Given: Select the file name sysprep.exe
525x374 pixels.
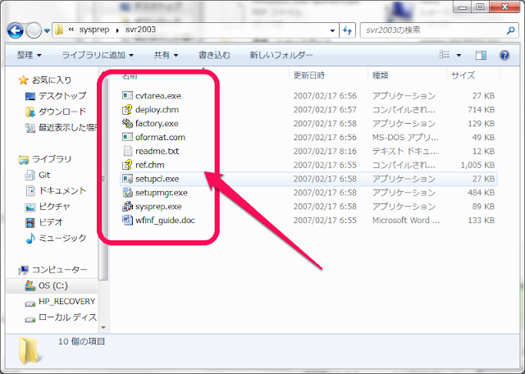Looking at the screenshot, I should (158, 207).
